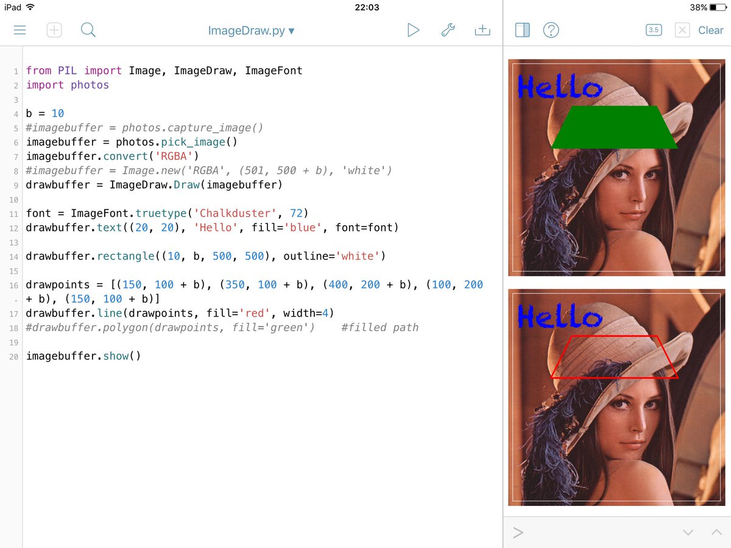Open the file browser hamburger menu

coord(19,30)
